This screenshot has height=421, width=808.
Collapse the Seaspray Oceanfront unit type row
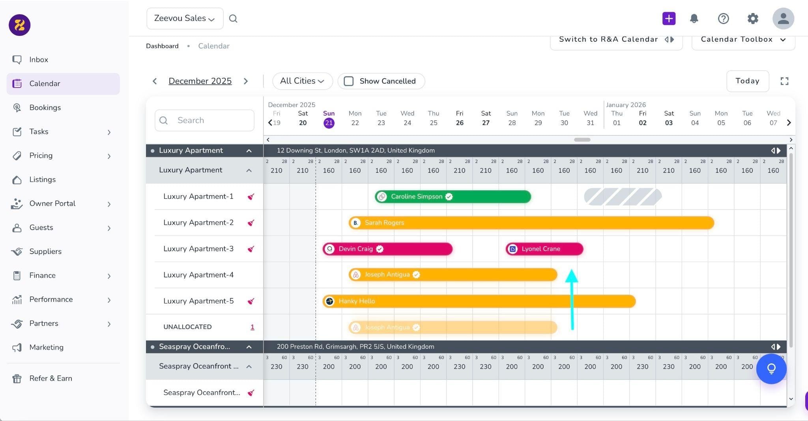[249, 367]
